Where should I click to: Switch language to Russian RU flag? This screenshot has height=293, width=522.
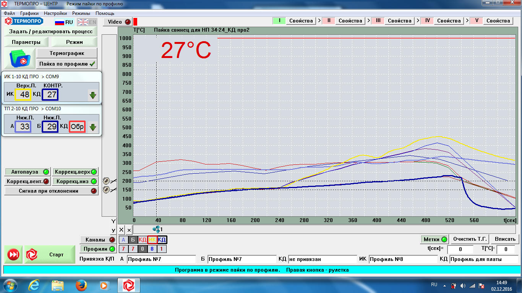click(x=64, y=22)
